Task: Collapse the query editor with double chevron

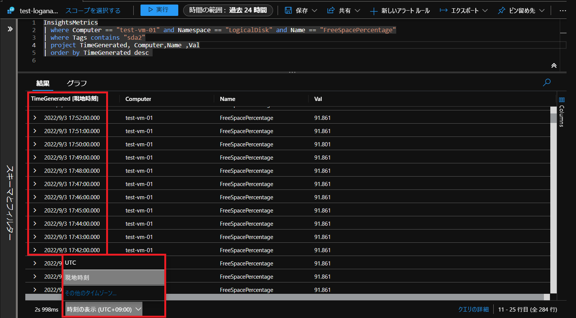Action: pos(554,65)
